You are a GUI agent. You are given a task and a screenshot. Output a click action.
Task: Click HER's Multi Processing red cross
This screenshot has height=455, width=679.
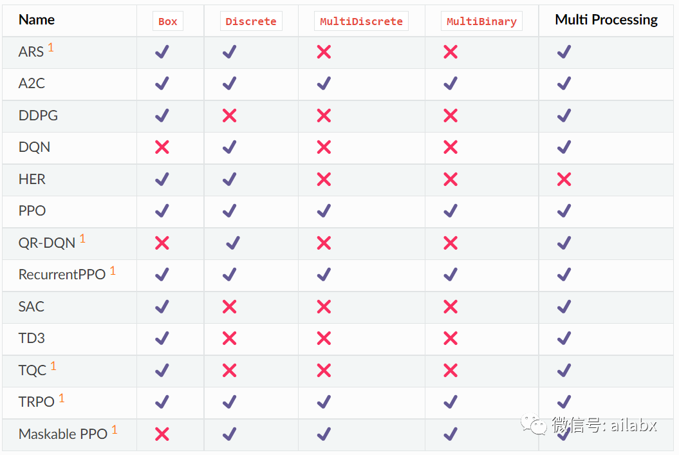(564, 179)
